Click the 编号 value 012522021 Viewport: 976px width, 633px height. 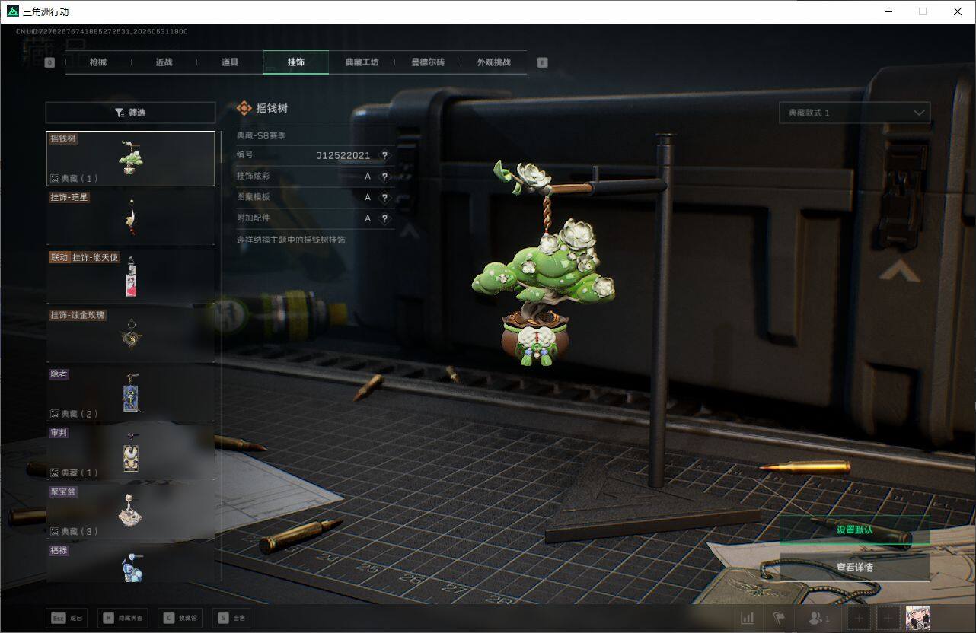343,155
